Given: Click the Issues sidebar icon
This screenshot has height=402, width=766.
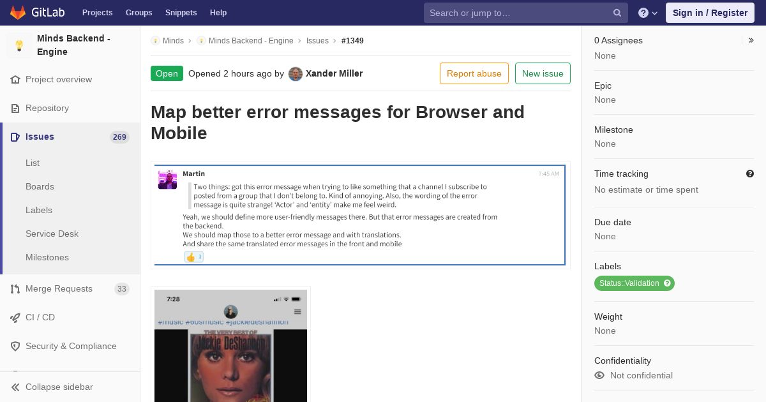Looking at the screenshot, I should (15, 137).
